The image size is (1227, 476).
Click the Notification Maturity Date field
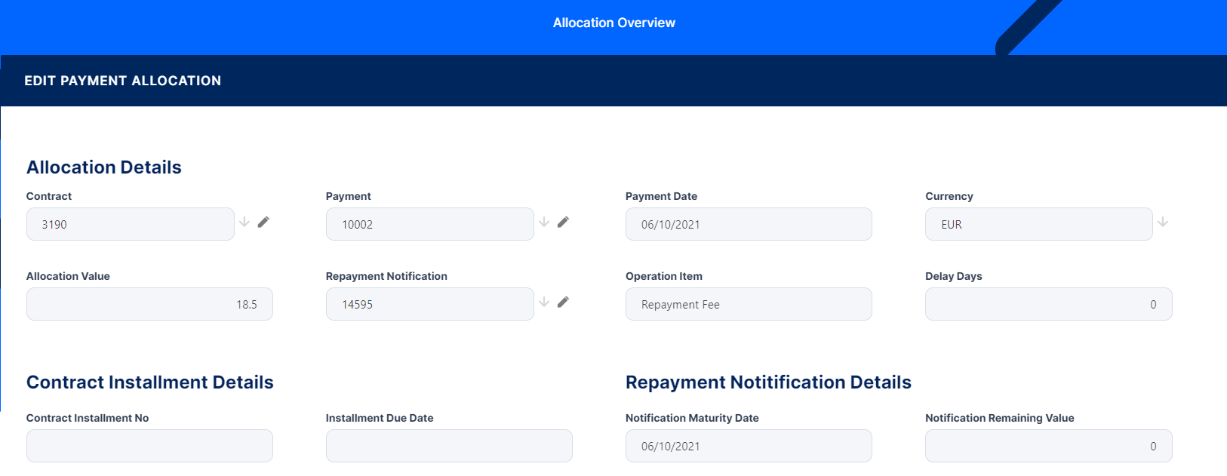point(748,446)
